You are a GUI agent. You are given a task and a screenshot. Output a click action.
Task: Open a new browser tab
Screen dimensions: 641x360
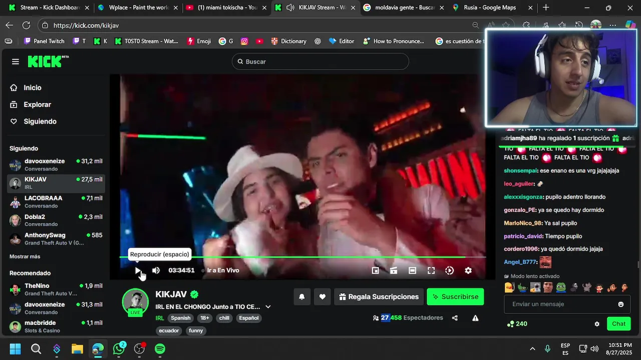coord(546,7)
